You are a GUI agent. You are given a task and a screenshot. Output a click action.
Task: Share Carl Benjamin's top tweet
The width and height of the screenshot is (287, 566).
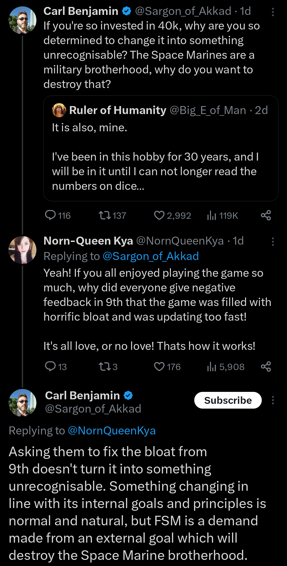[266, 215]
